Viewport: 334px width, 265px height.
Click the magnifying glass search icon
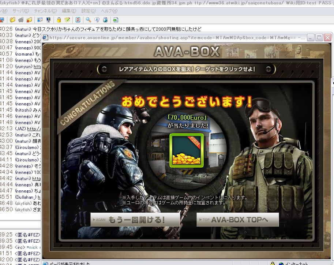89,20
